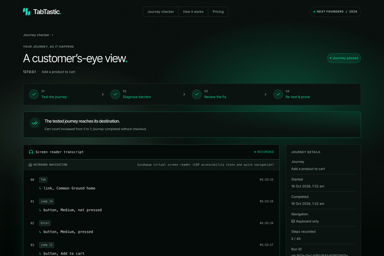Follow the Journey checker breadcrumb link

36,35
